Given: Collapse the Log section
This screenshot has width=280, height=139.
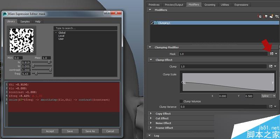Looking at the screenshot, I should [150, 135].
